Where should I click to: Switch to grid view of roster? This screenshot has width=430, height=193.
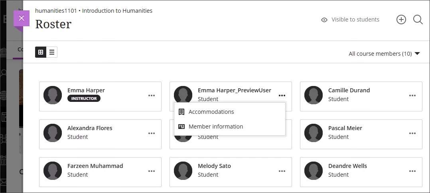tap(41, 52)
